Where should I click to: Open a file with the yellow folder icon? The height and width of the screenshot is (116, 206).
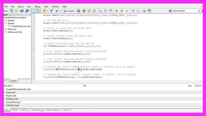pyautogui.click(x=16, y=11)
